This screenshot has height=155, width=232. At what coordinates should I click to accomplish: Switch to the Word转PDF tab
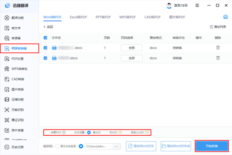[x=52, y=17]
